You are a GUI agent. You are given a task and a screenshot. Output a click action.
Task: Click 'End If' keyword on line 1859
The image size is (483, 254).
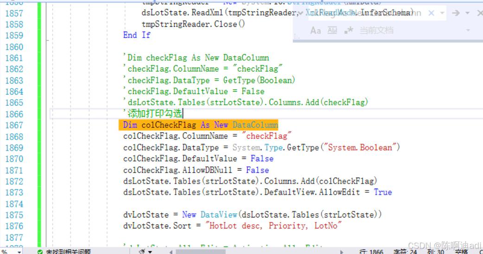(x=137, y=35)
